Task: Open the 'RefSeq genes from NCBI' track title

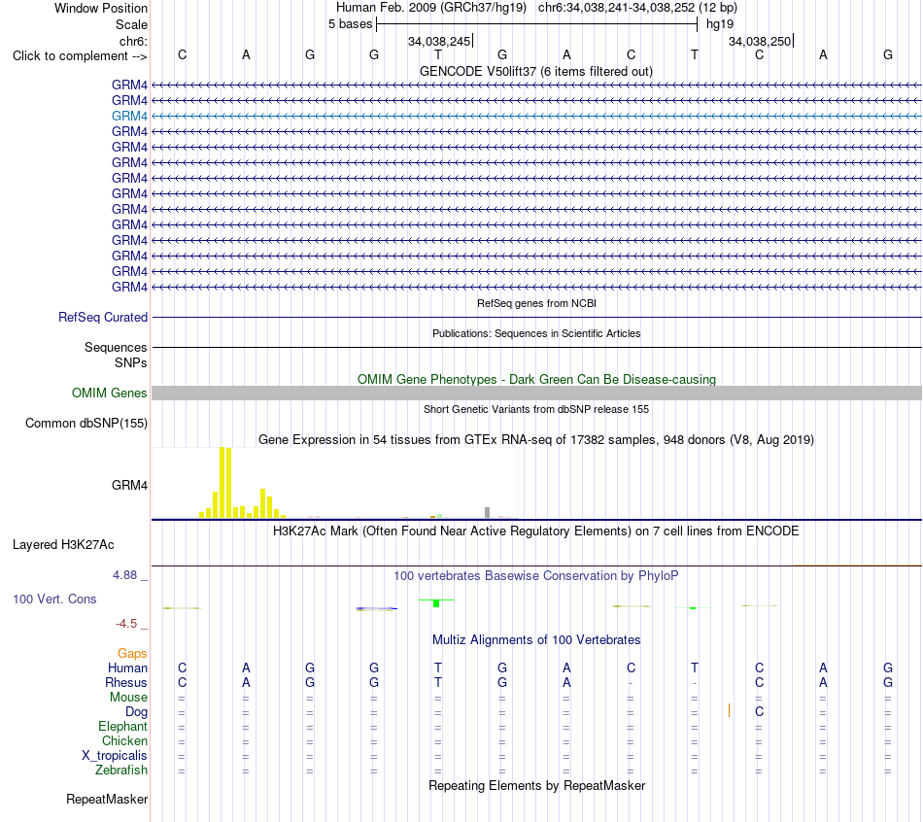Action: click(x=536, y=303)
